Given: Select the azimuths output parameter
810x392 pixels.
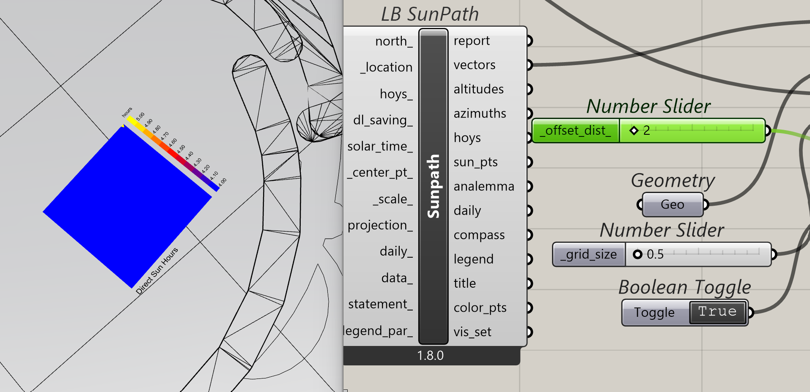Looking at the screenshot, I should pyautogui.click(x=480, y=114).
